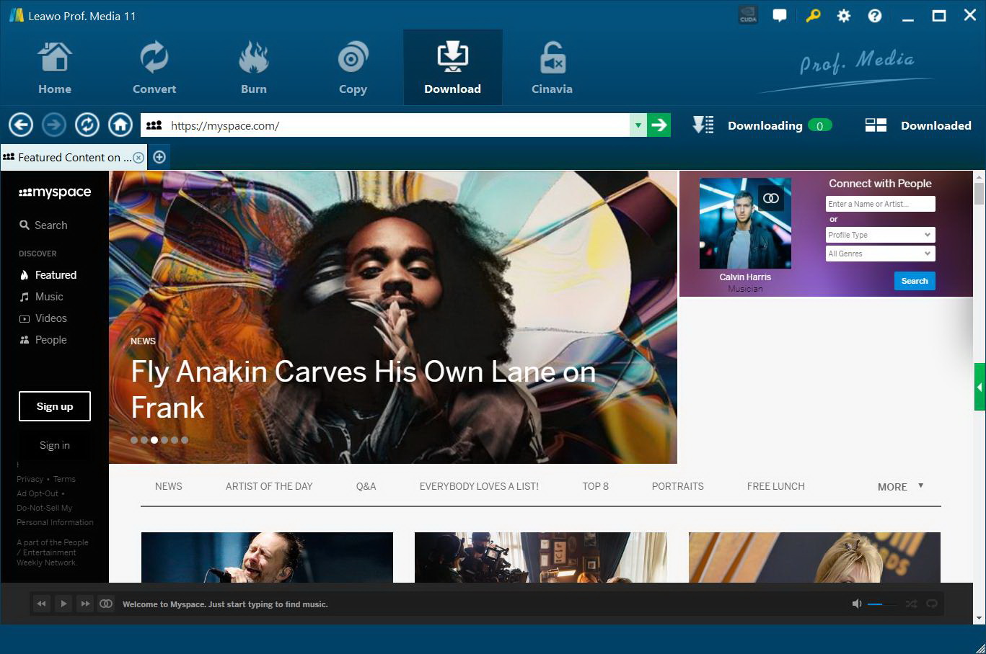The image size is (986, 654).
Task: Open the feedback chat bubble icon
Action: pyautogui.click(x=780, y=15)
